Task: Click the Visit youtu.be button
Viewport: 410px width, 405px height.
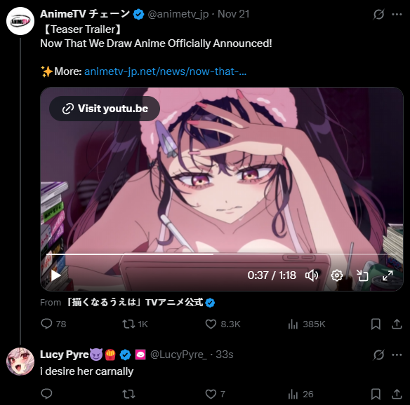Action: pyautogui.click(x=105, y=109)
